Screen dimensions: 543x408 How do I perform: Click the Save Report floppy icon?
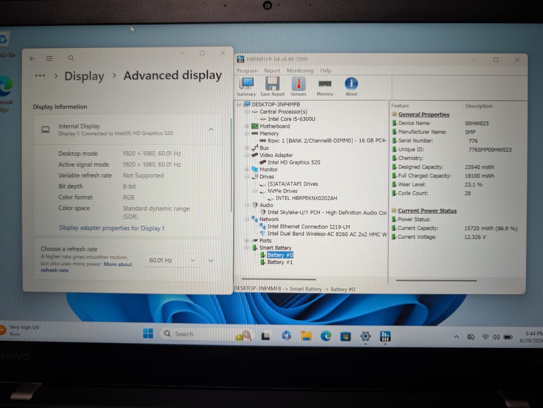click(272, 87)
